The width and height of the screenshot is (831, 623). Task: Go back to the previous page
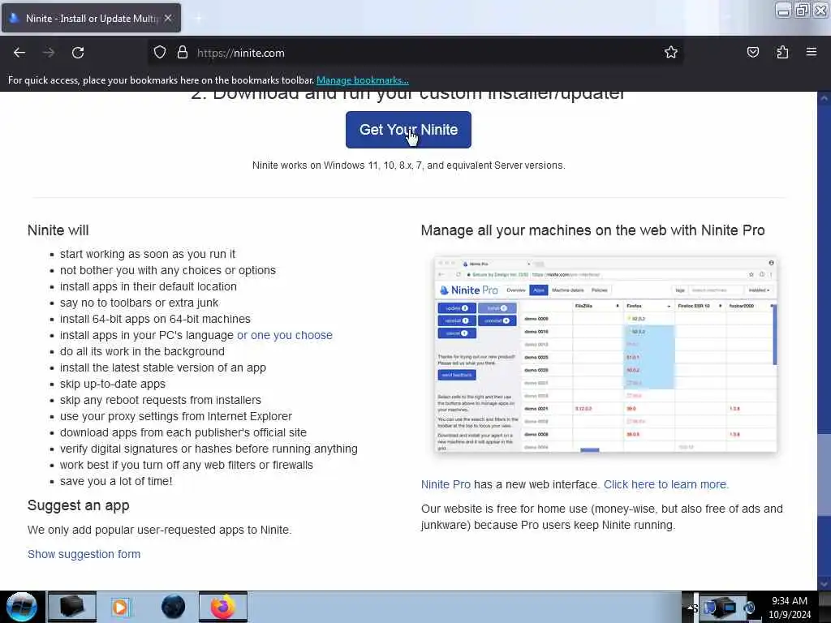point(19,53)
